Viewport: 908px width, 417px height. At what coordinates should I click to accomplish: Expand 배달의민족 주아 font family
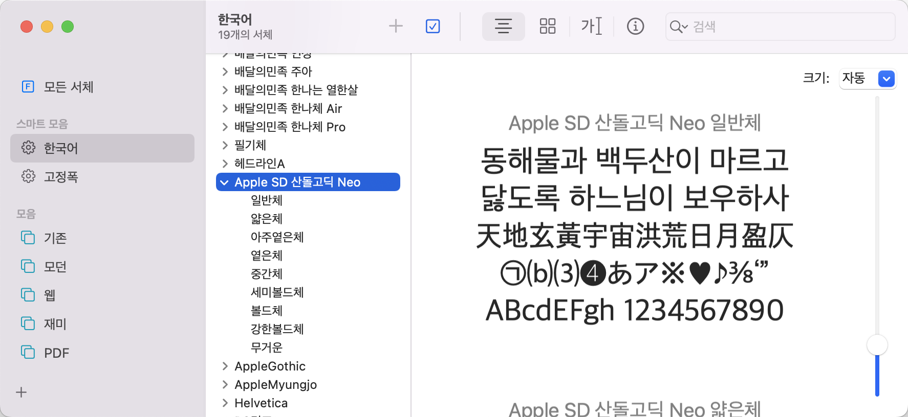[225, 72]
